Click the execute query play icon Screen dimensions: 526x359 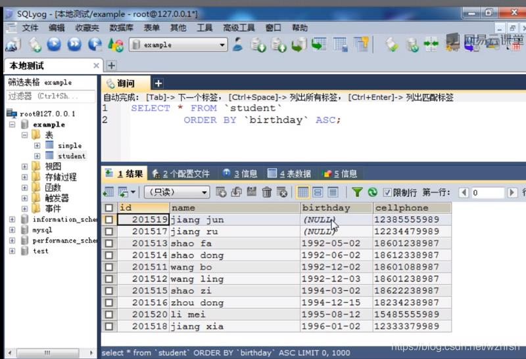pos(54,44)
